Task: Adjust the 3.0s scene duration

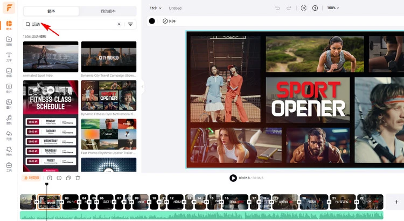Action: (x=169, y=21)
